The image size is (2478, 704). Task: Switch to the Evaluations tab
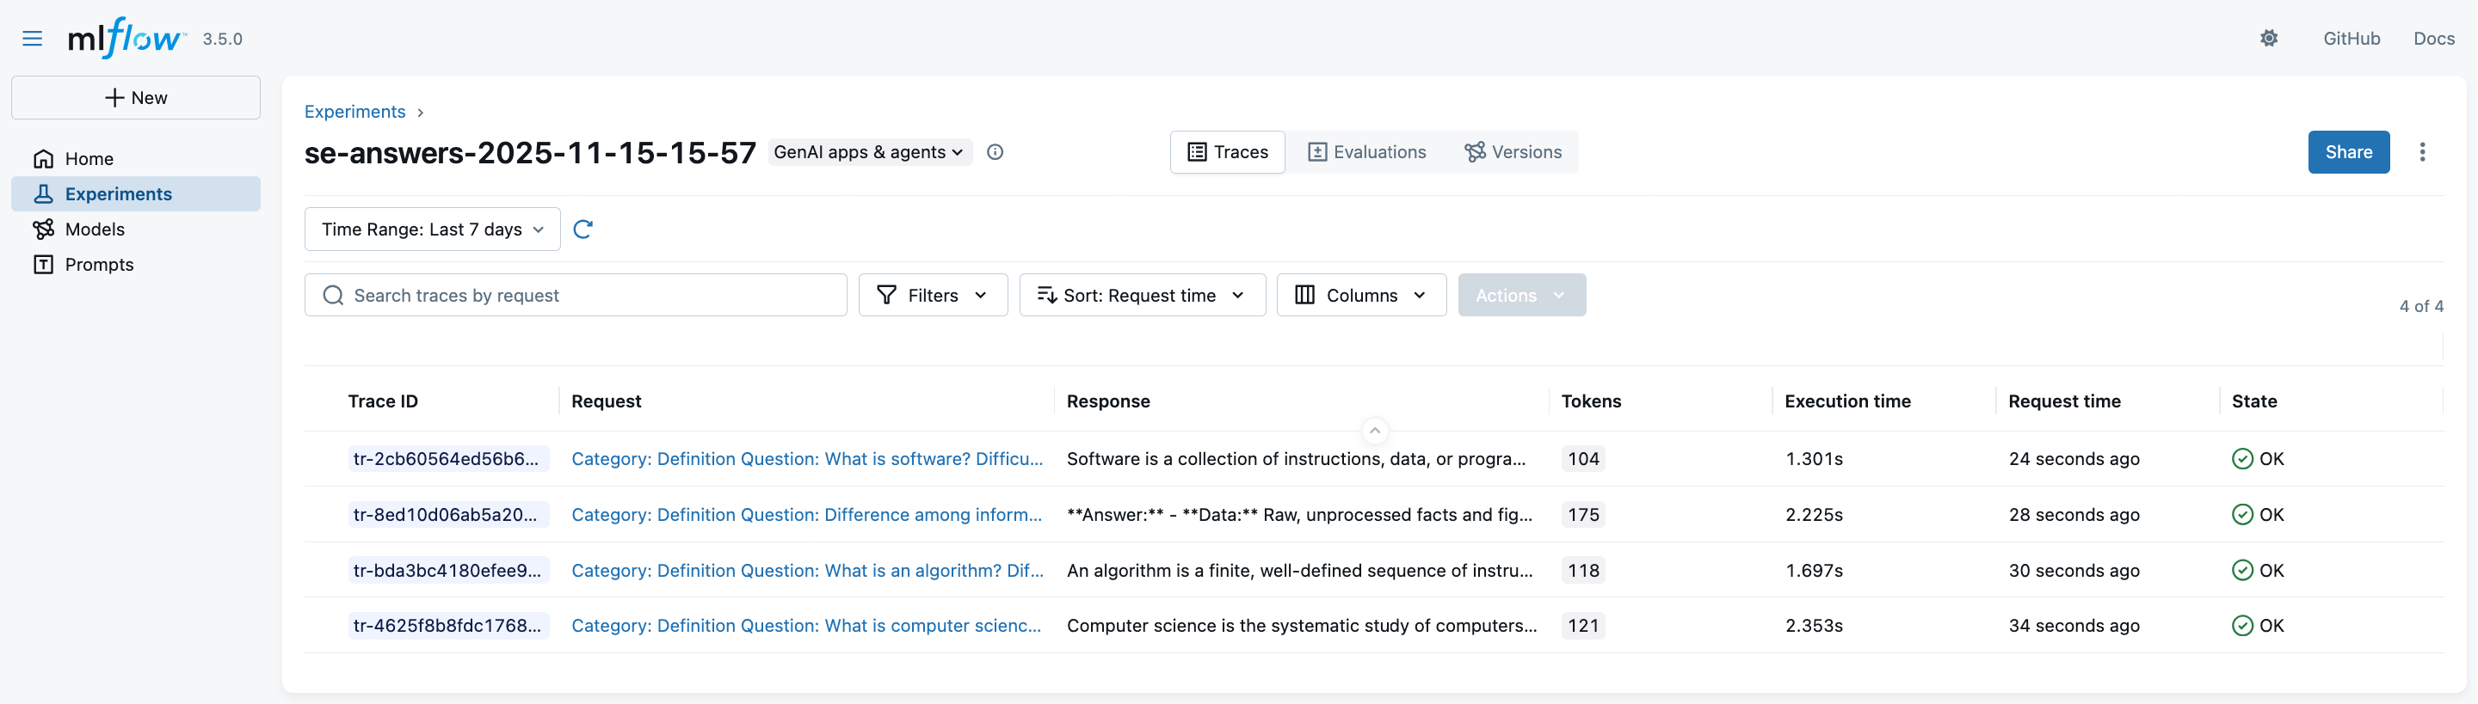[x=1367, y=152]
